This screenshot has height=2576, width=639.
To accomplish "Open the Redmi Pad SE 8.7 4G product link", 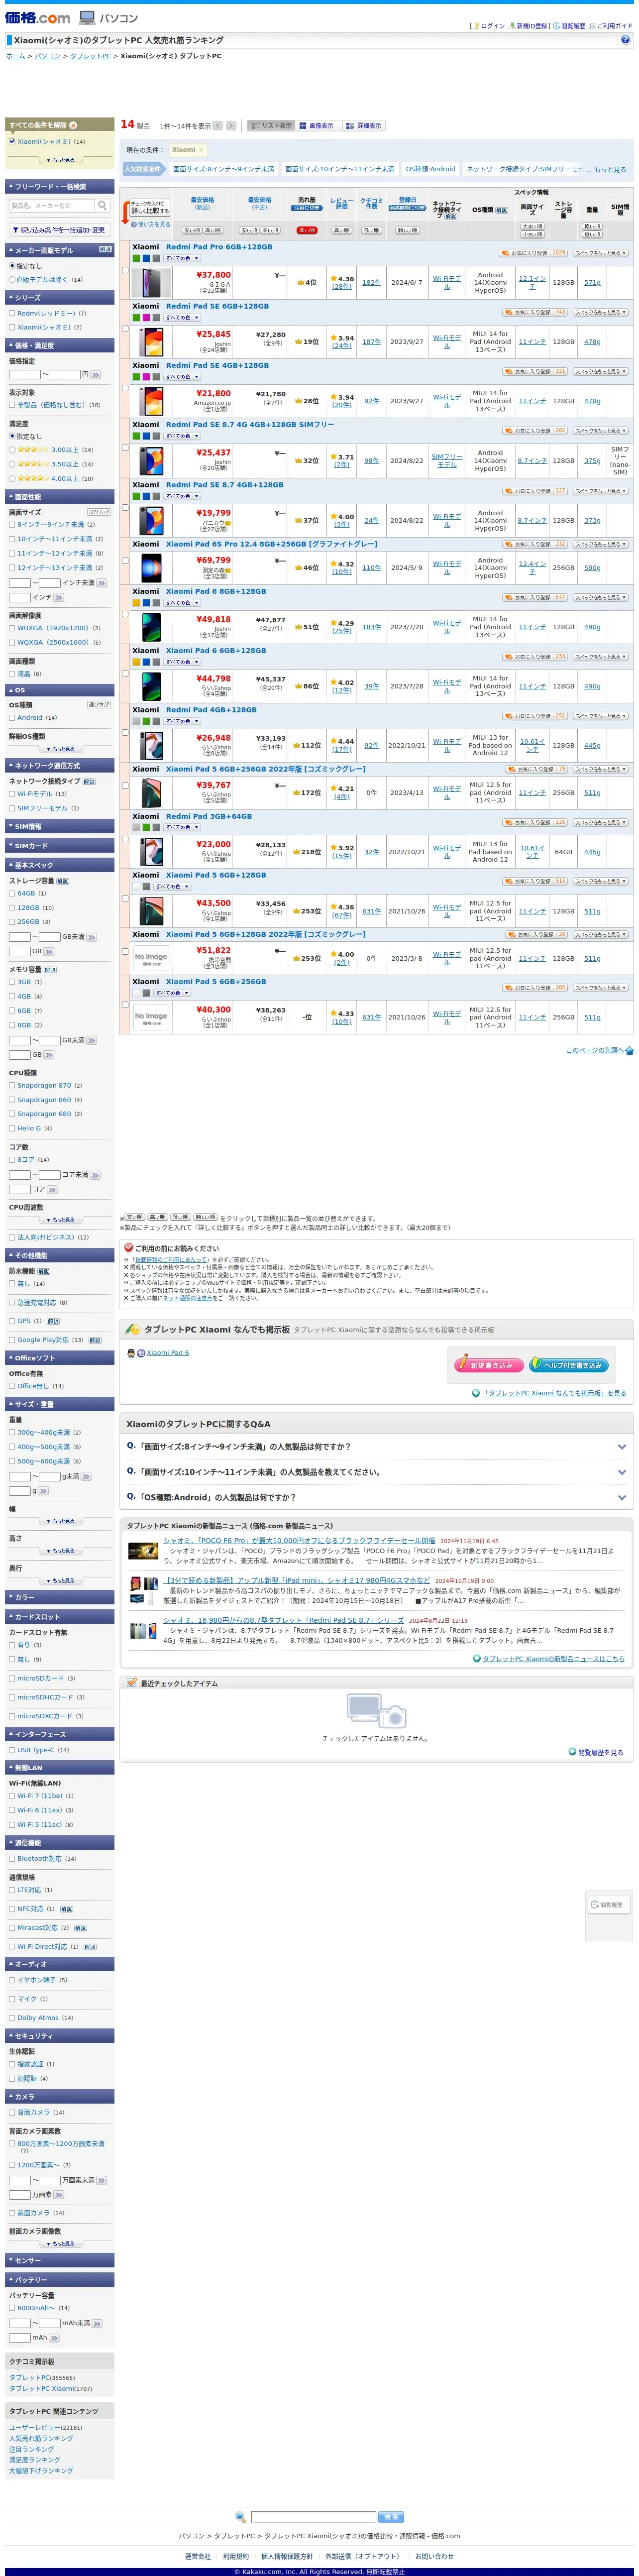I will (250, 424).
